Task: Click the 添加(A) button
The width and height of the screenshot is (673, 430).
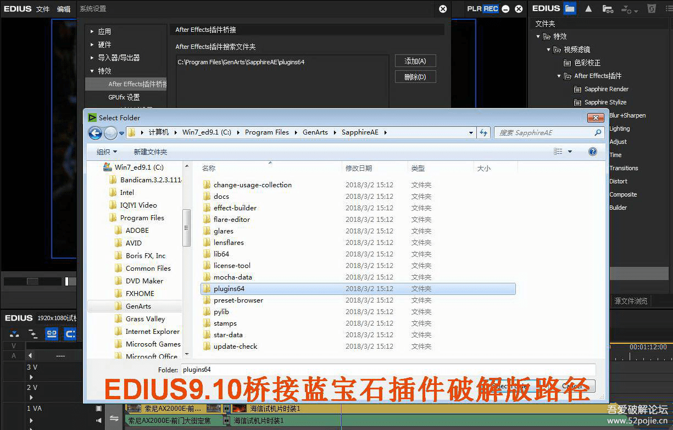Action: [415, 61]
